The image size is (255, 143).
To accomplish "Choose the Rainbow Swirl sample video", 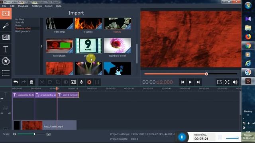I will 118,46.
